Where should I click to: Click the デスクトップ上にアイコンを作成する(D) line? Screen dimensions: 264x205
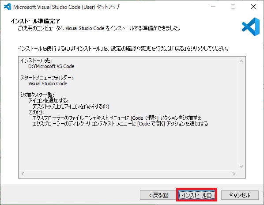pyautogui.click(x=71, y=106)
